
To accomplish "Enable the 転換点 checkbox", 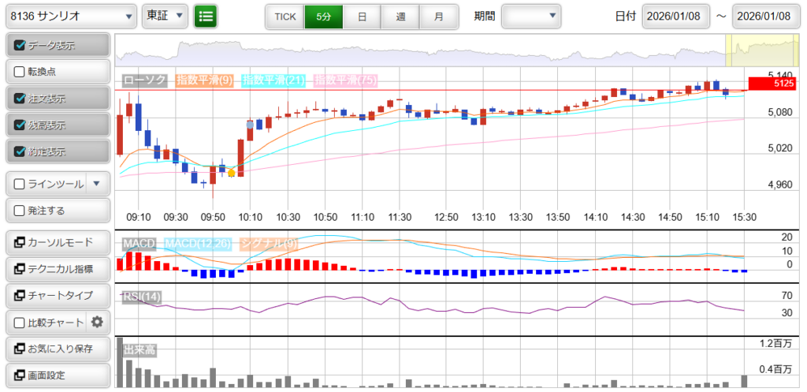I will pyautogui.click(x=20, y=72).
